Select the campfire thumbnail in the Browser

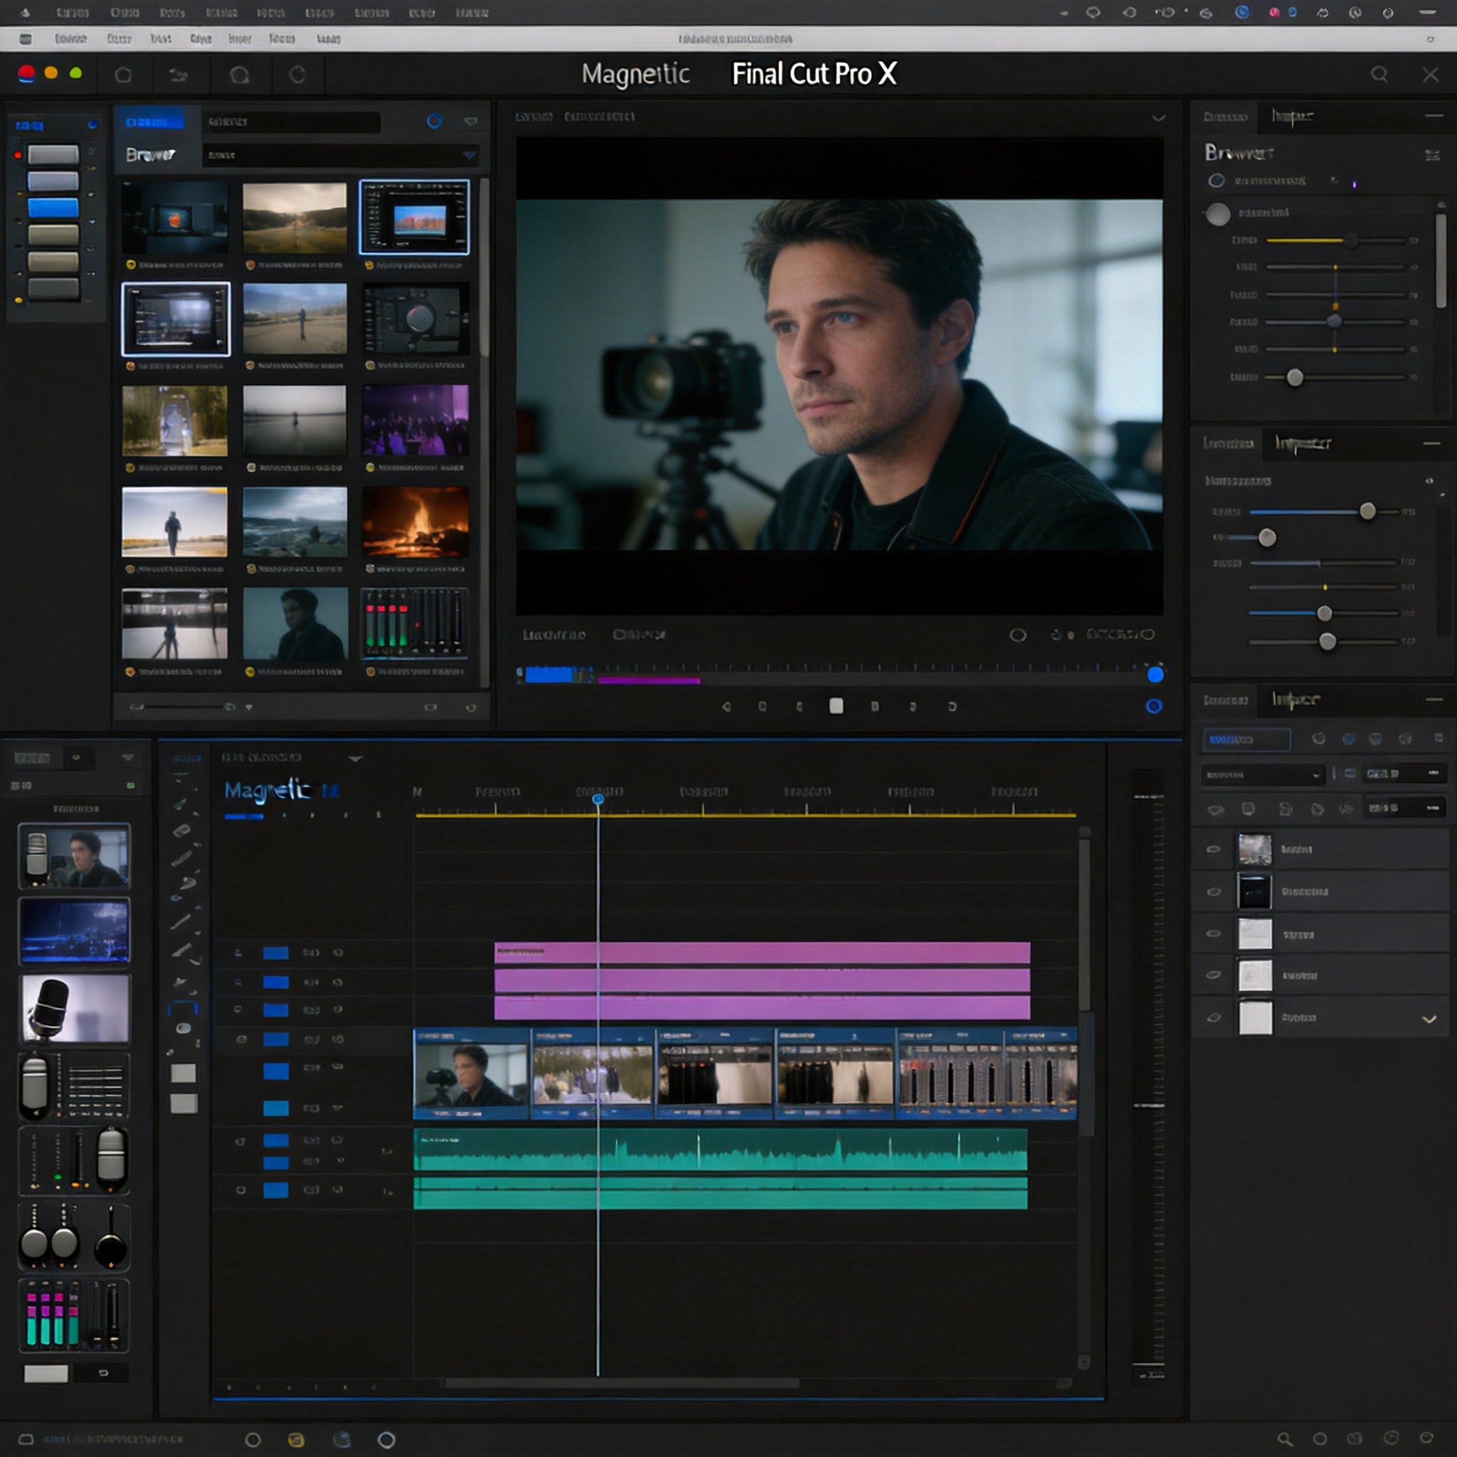coord(415,521)
